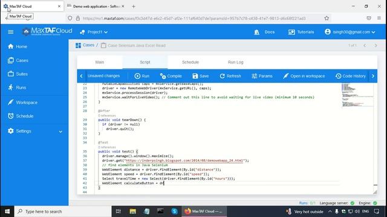Viewport: 387px width, 217px height.
Task: Open the Tutorials link
Action: [301, 32]
